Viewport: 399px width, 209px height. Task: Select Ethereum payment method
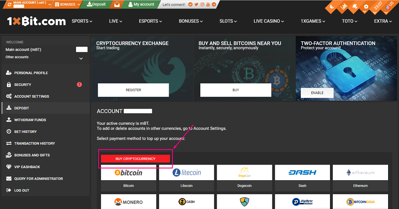pos(360,178)
